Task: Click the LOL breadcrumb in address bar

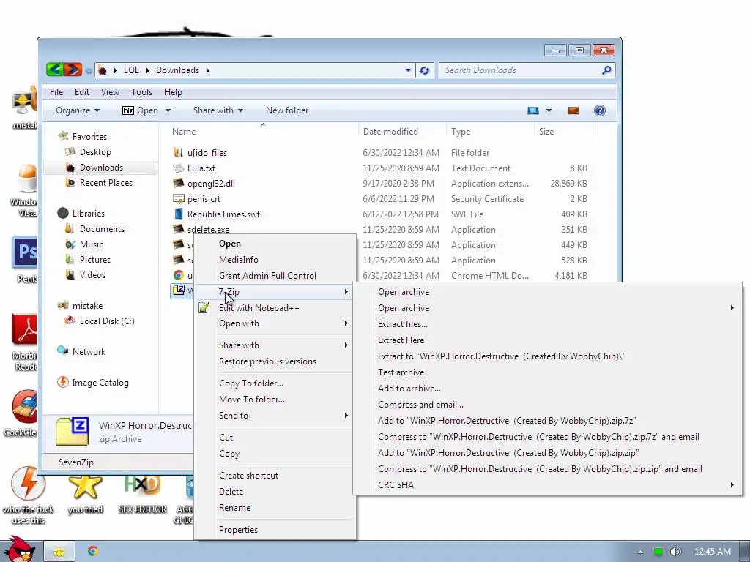Action: [x=131, y=70]
